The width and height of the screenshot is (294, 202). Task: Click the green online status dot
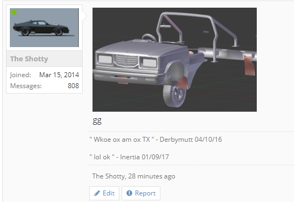tap(14, 13)
